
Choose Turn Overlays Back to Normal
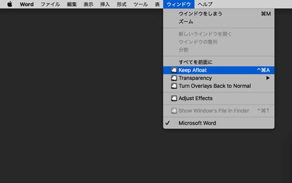[x=219, y=86]
